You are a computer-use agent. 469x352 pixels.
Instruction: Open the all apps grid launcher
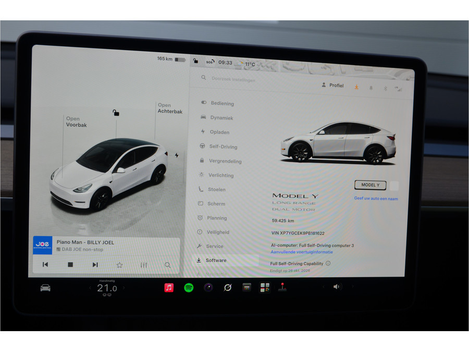265,287
